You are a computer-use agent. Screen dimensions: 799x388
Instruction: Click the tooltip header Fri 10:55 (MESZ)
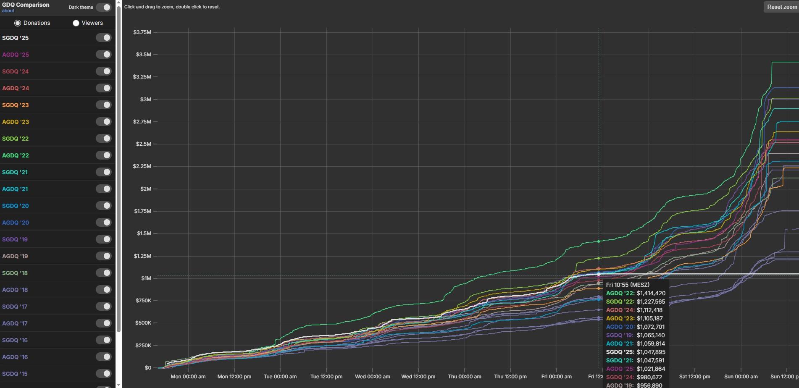(x=628, y=285)
